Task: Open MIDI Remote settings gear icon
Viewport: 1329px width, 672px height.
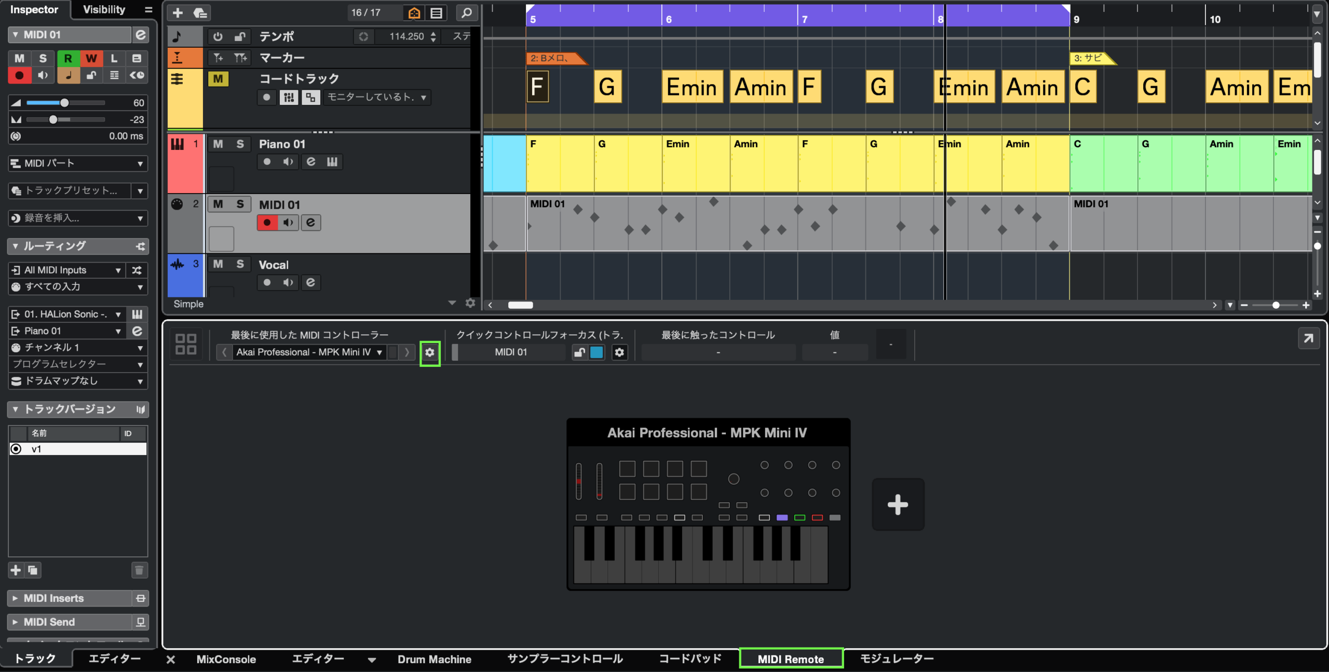Action: (x=429, y=352)
